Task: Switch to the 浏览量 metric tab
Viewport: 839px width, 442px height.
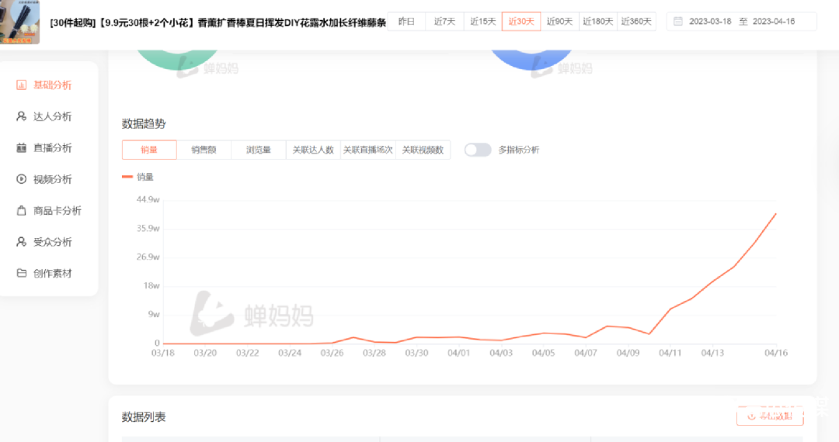Action: coord(259,150)
